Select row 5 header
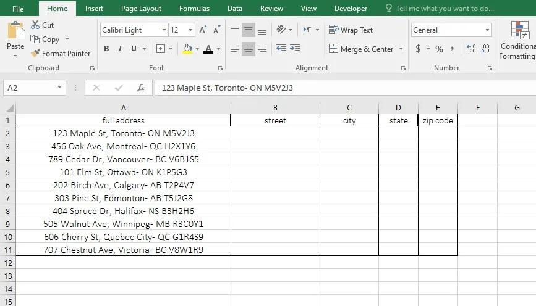Screen dimensions: 536x306 point(8,172)
